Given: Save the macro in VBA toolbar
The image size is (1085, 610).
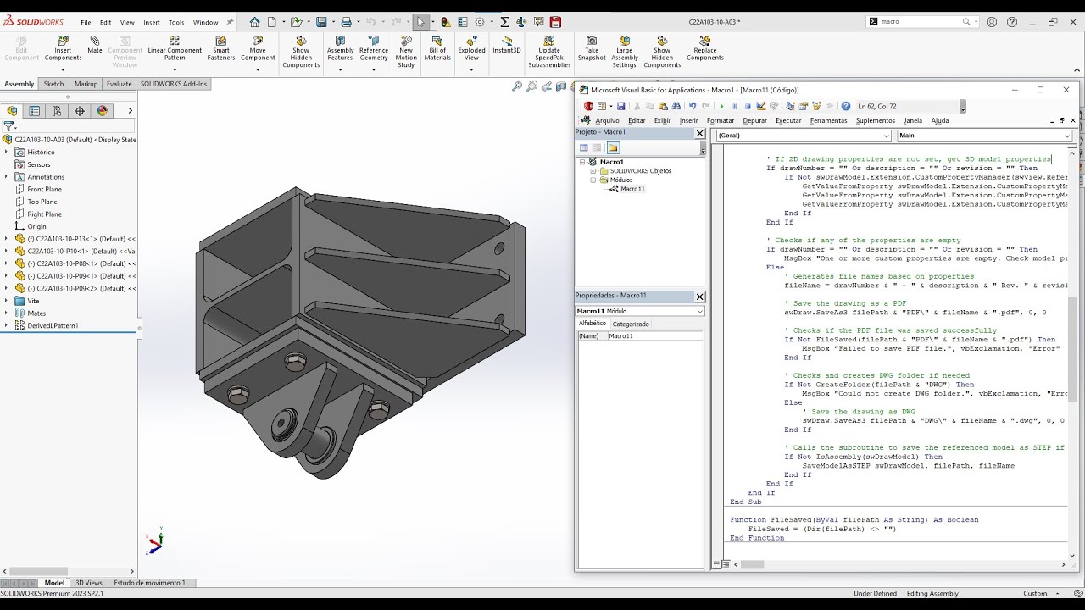Looking at the screenshot, I should (620, 106).
